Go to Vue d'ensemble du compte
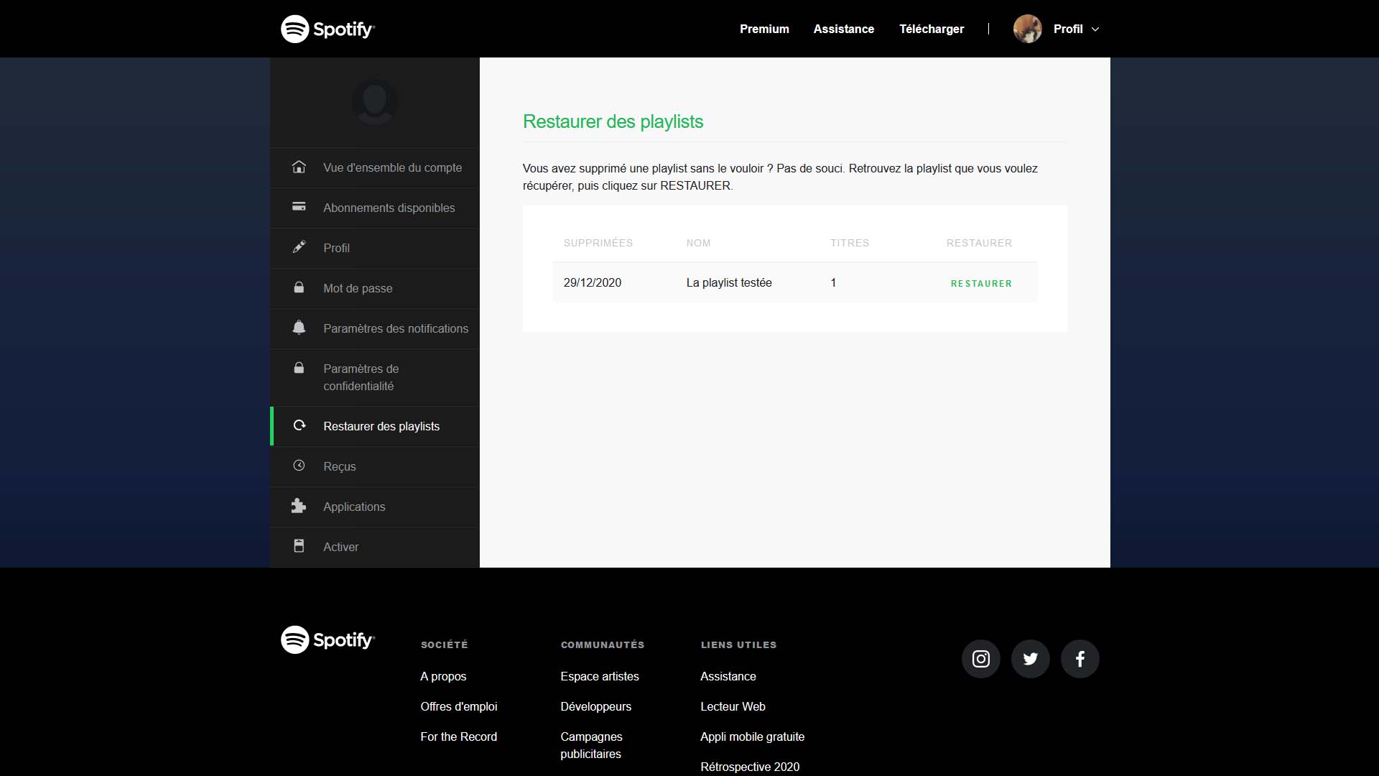This screenshot has height=776, width=1379. click(x=375, y=167)
